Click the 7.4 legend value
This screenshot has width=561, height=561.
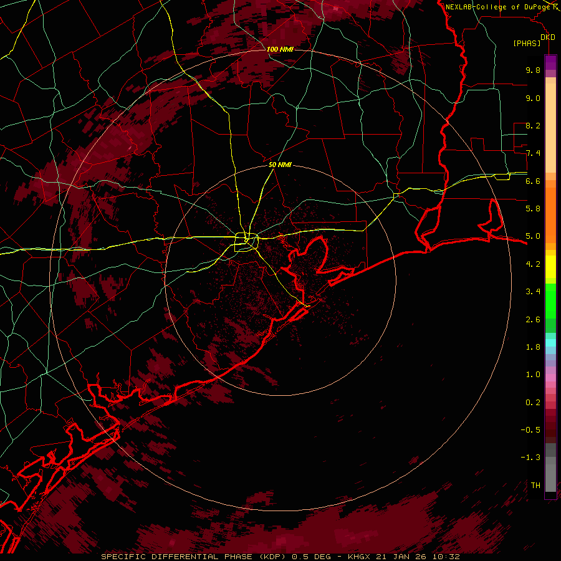(x=533, y=153)
